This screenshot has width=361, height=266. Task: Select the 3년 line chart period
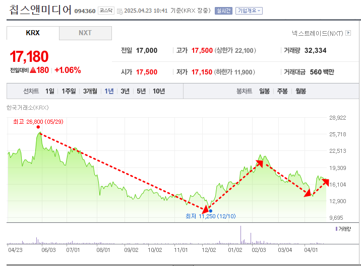(x=125, y=91)
